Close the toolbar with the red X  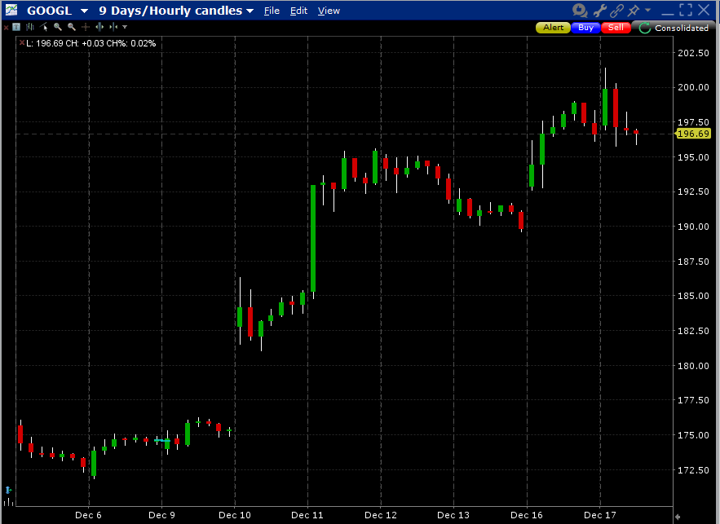click(6, 28)
